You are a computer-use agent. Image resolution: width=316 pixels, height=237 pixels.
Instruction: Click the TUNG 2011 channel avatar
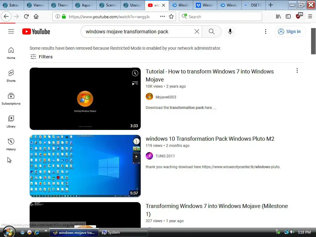[149, 156]
